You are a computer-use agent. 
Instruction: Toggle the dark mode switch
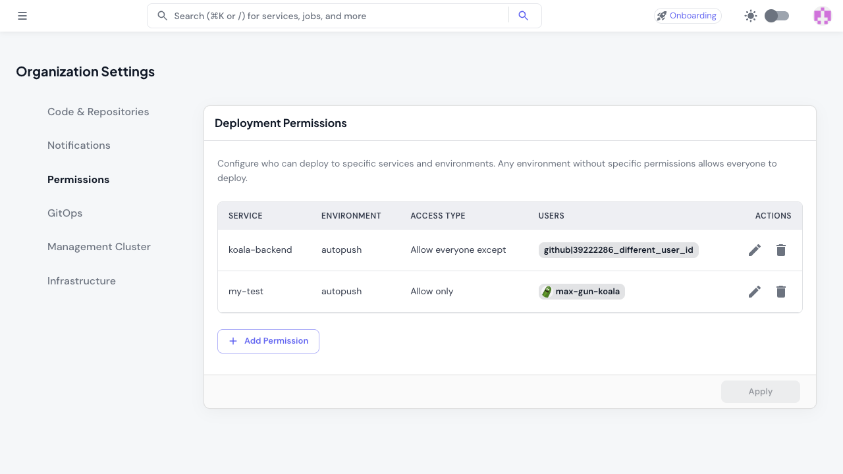(776, 16)
